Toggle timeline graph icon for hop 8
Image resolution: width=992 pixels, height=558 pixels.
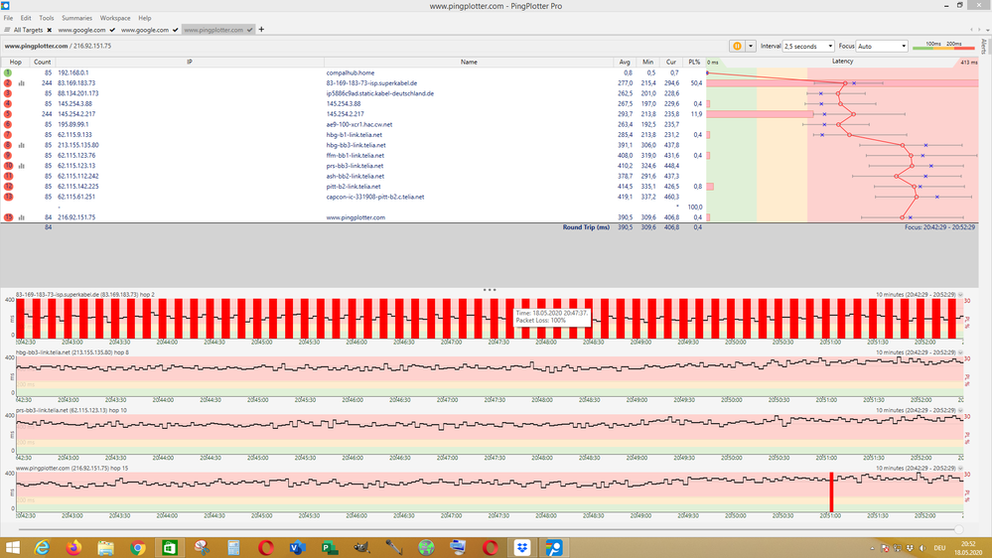(x=22, y=145)
